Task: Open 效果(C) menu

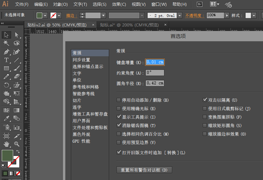Action: (x=119, y=4)
